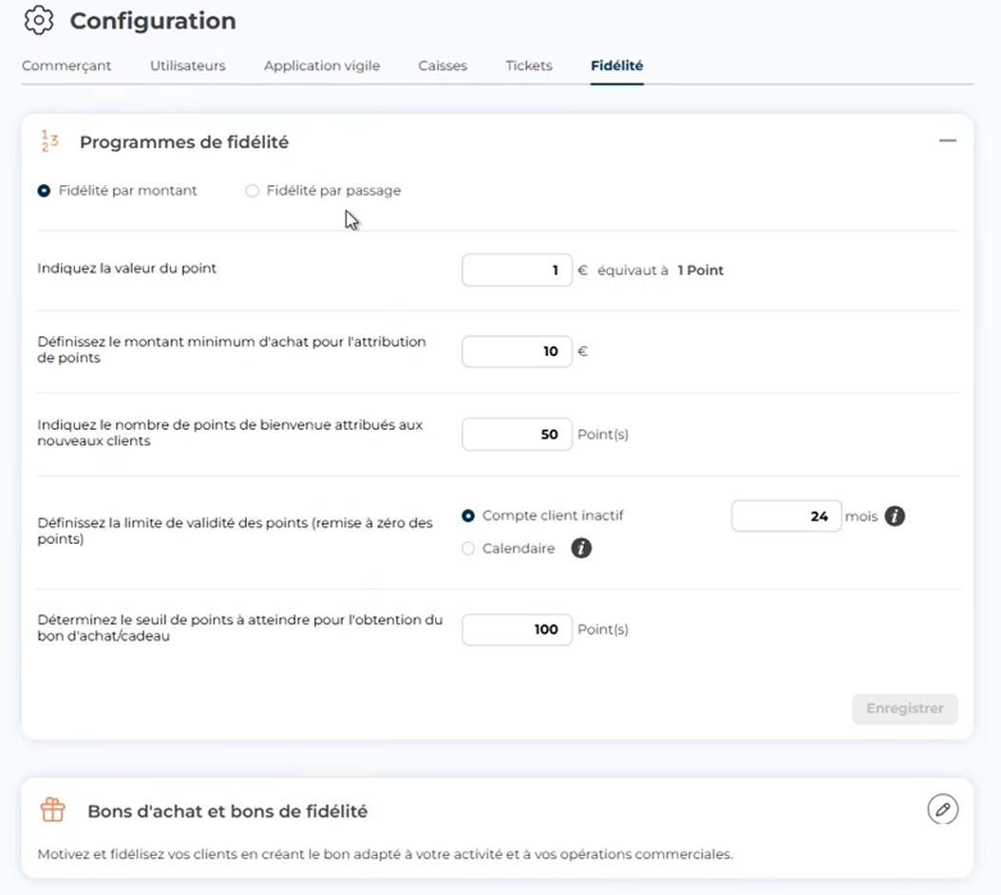Click the gift icon in Bons d'achat
The image size is (1001, 895).
point(52,810)
